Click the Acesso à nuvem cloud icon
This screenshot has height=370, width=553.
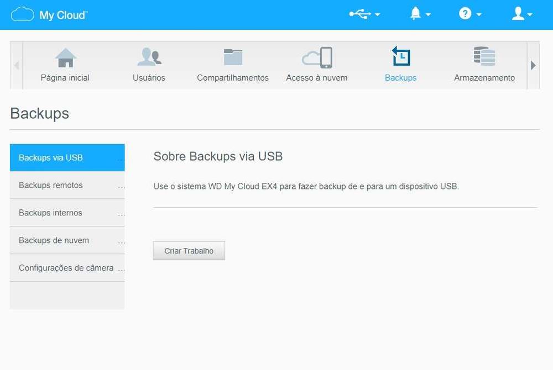317,57
